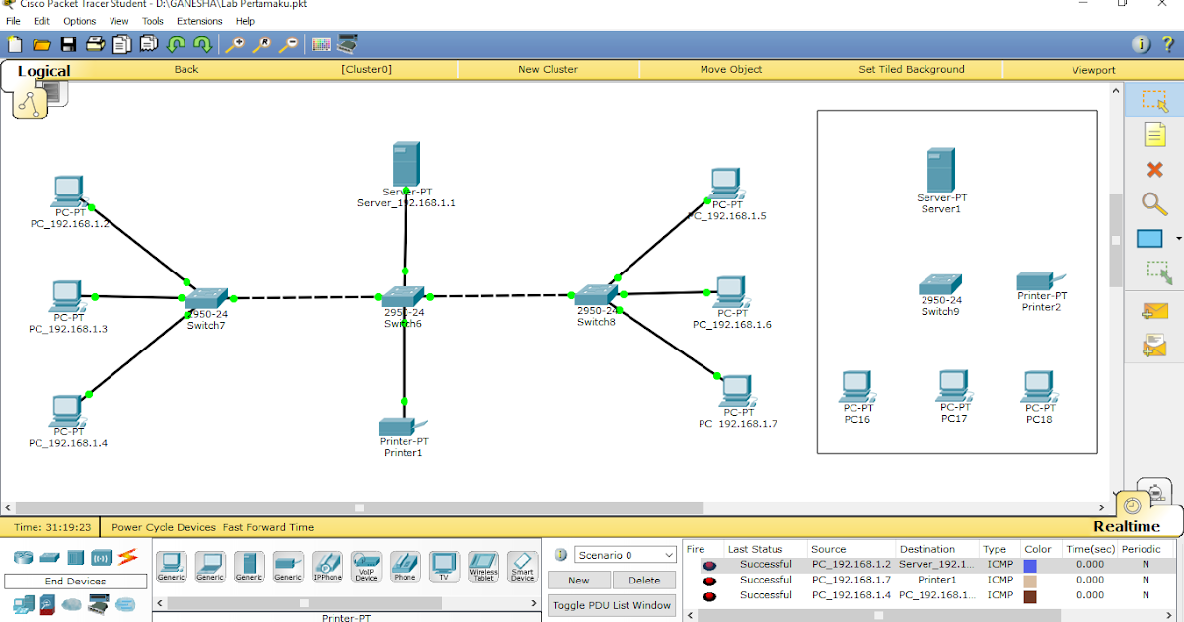Click Fast Forward Time
Image resolution: width=1184 pixels, height=622 pixels.
point(268,528)
